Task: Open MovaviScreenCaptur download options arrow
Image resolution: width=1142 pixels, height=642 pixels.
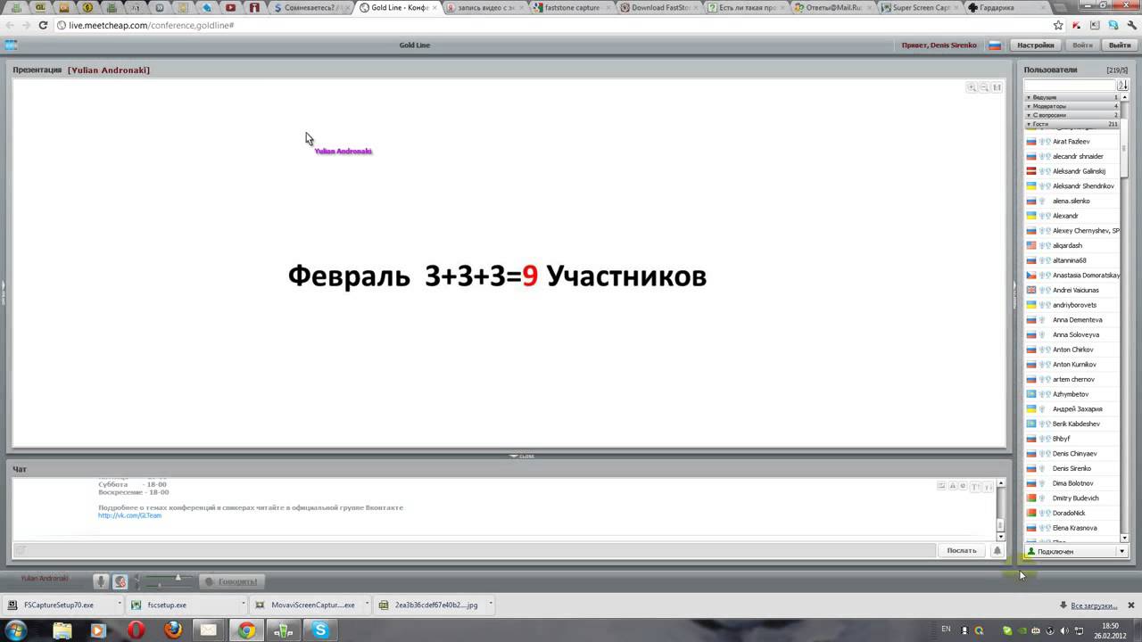Action: [367, 604]
